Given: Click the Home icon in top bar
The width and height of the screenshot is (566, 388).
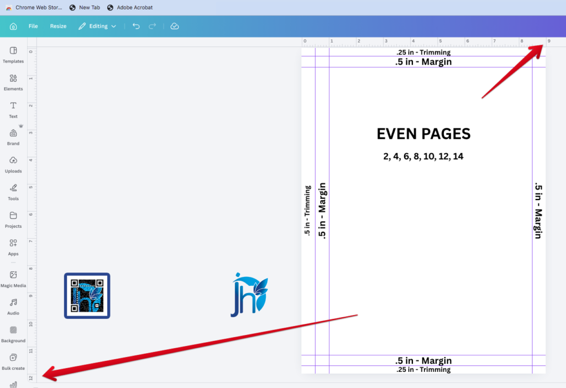Looking at the screenshot, I should pos(13,26).
